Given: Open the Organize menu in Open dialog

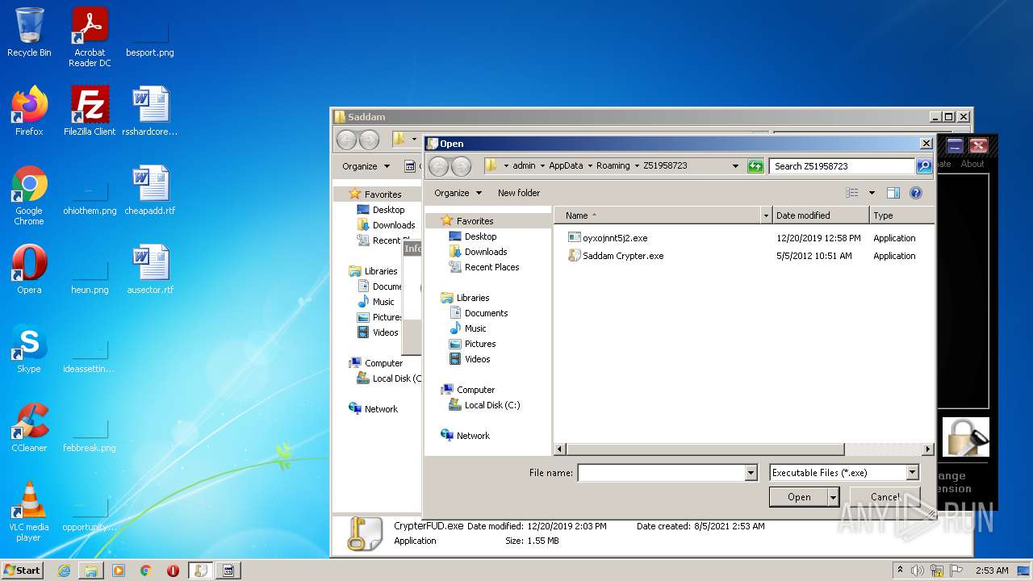Looking at the screenshot, I should pyautogui.click(x=458, y=193).
